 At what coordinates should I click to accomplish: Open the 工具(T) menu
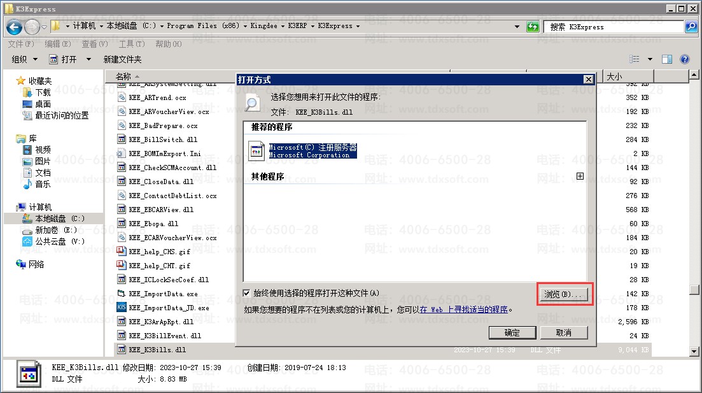pyautogui.click(x=132, y=44)
